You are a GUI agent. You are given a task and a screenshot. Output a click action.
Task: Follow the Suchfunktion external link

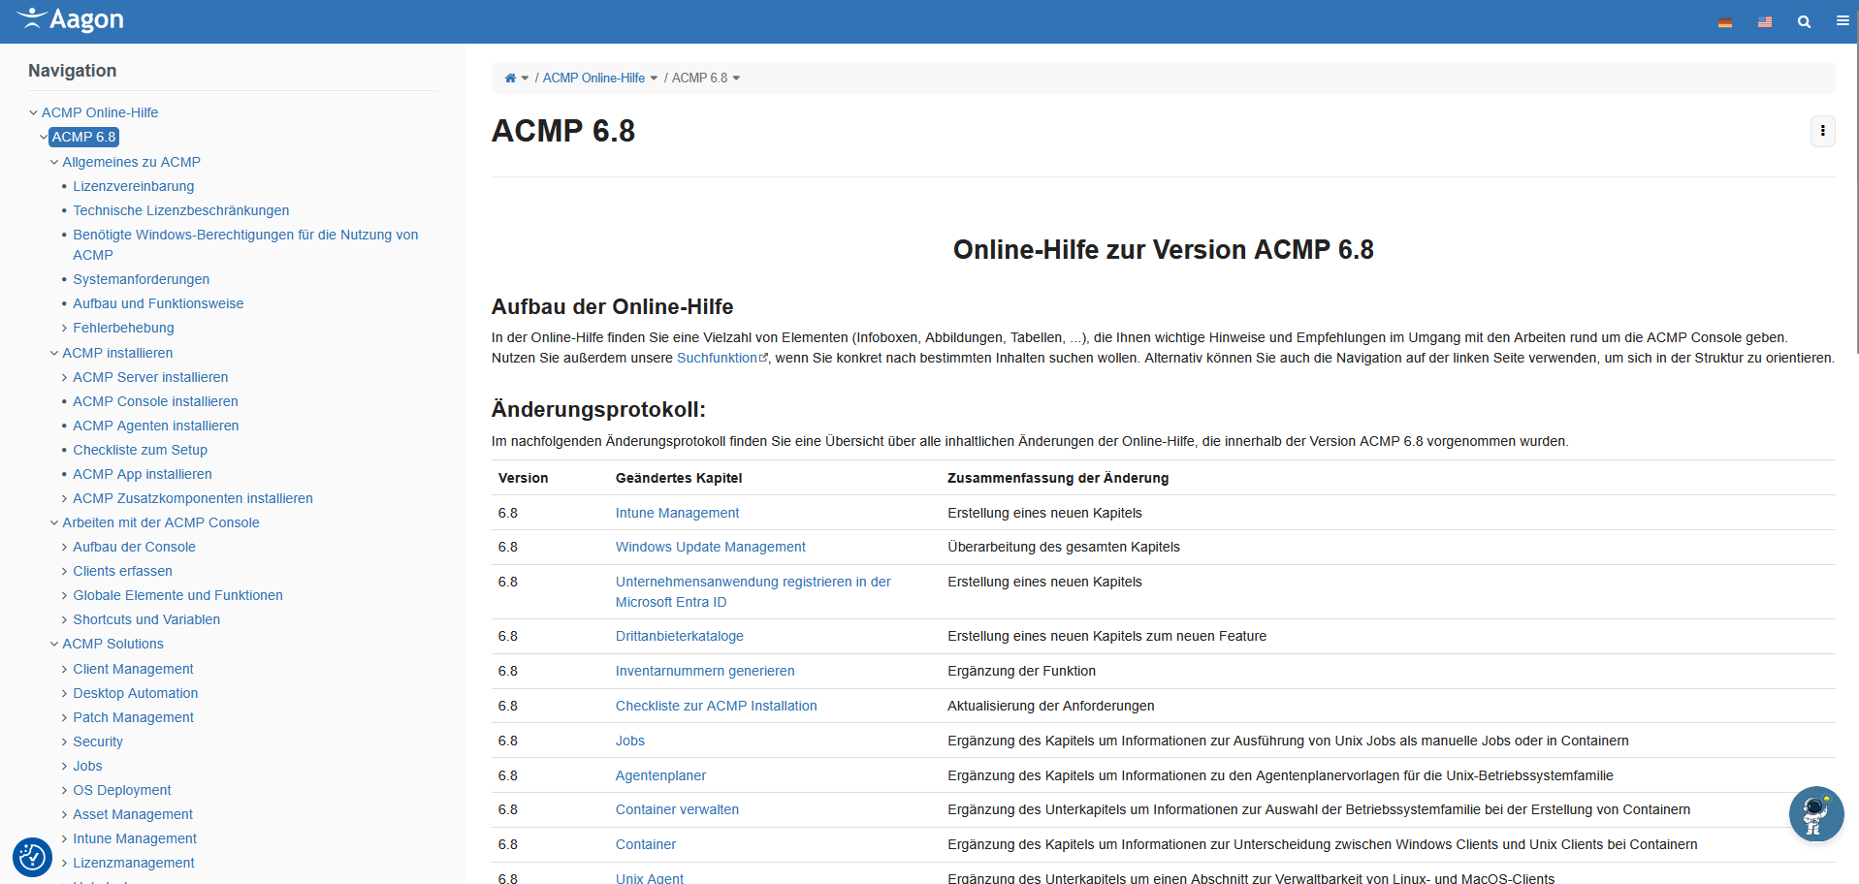[x=716, y=358]
